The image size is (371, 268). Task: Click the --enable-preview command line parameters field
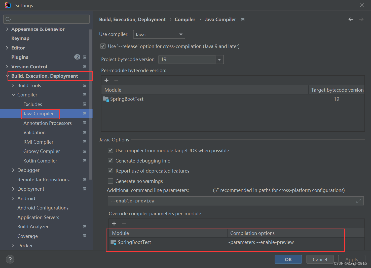[x=236, y=201]
